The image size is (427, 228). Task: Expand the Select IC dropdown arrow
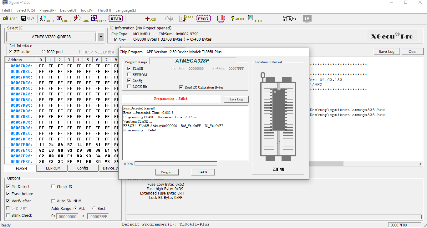(101, 37)
